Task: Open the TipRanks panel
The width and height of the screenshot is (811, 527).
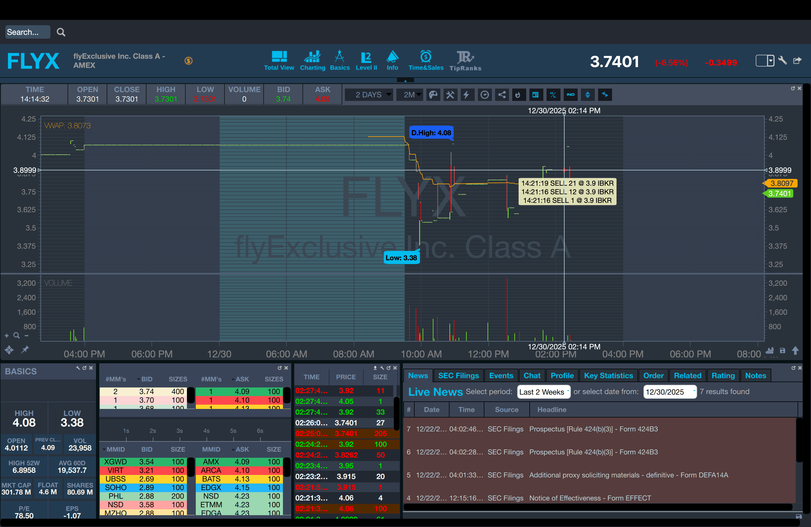Action: [465, 61]
